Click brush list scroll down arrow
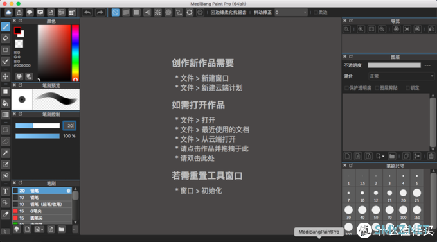This screenshot has height=242, width=437. (x=75, y=222)
